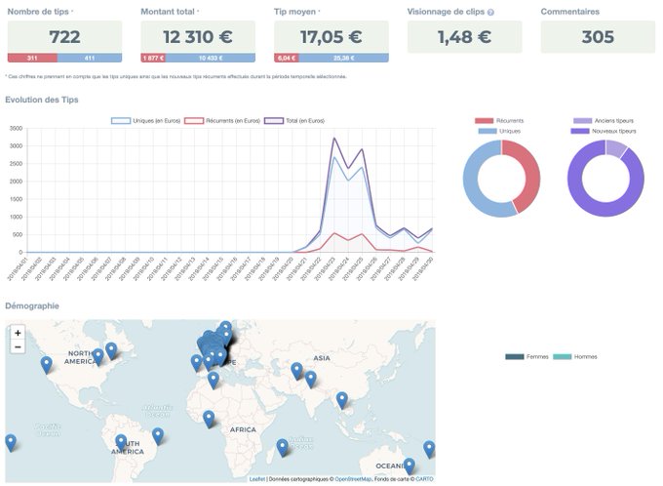Select the Pacific pin at map's left edge
Viewport: 663px width, 486px height.
pyautogui.click(x=11, y=442)
